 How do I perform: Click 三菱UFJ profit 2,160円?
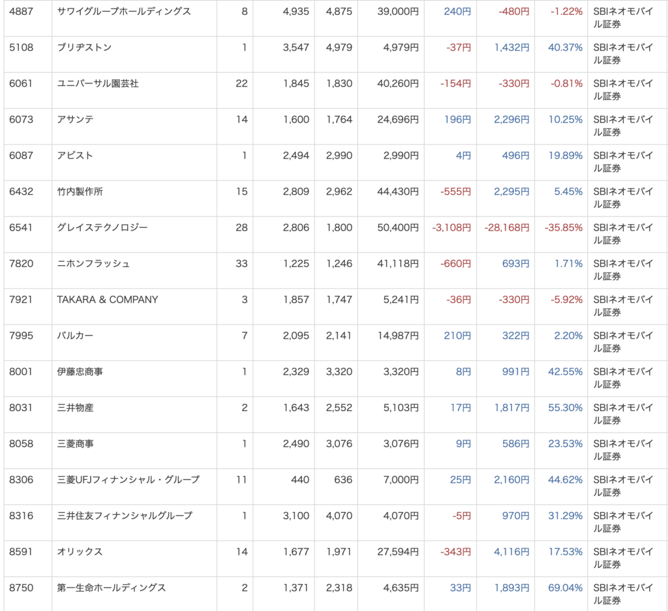pyautogui.click(x=511, y=479)
